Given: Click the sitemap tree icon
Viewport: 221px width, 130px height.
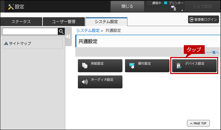Looking at the screenshot, I should (x=6, y=43).
